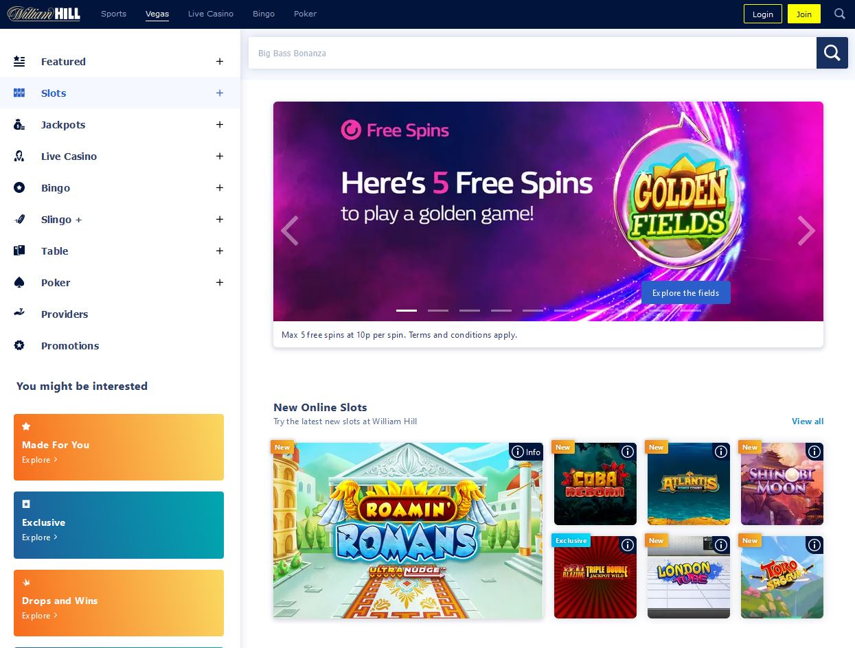Select the second banner slide indicator
Screen dimensions: 855x648
(x=438, y=310)
